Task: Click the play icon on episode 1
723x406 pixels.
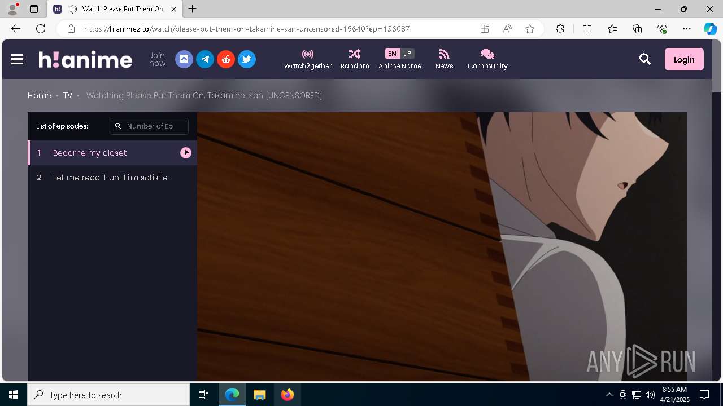Action: pos(186,153)
